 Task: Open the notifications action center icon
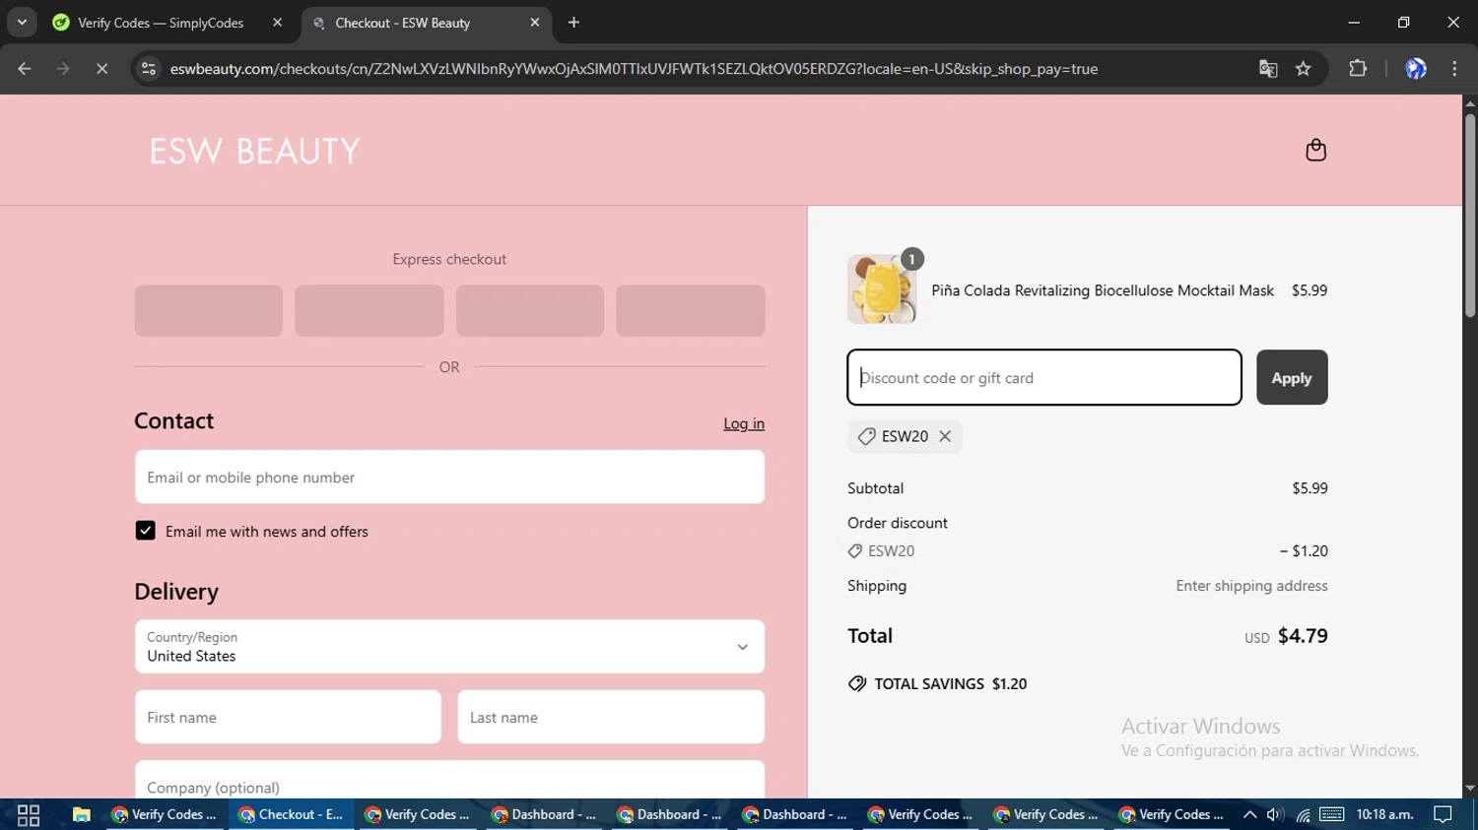pos(1444,815)
